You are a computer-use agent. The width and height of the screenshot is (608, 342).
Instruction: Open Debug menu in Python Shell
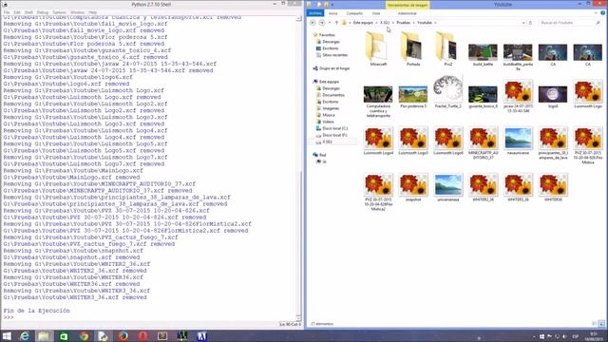(42, 12)
